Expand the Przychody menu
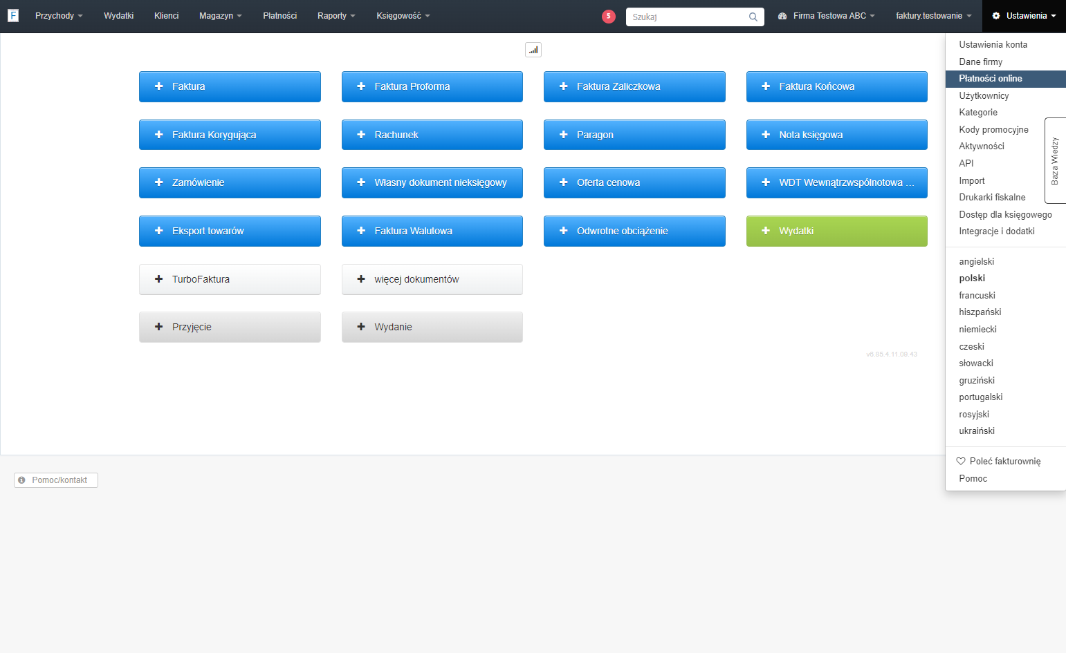 coord(59,16)
